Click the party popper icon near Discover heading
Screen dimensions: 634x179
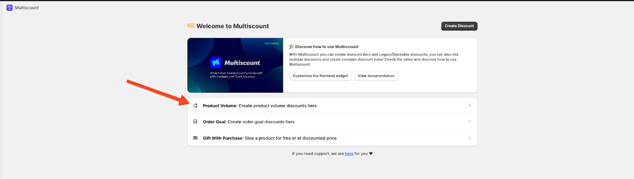click(x=292, y=46)
